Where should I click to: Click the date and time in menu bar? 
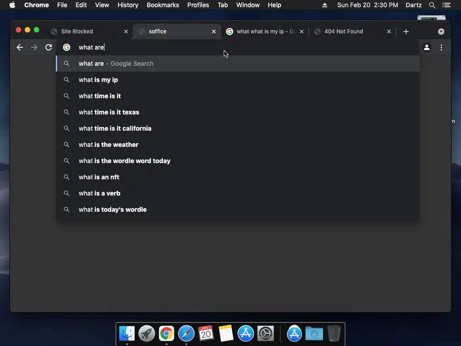367,5
